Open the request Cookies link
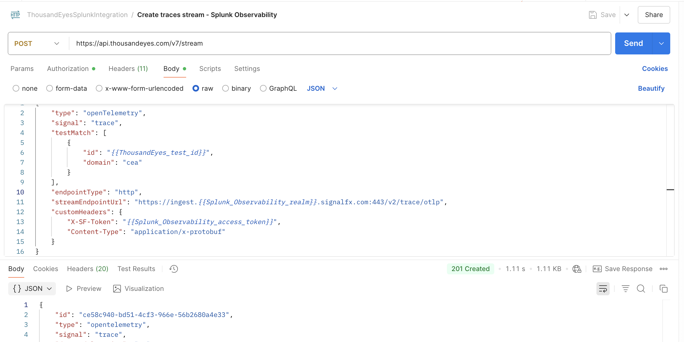This screenshot has height=342, width=684. (655, 69)
